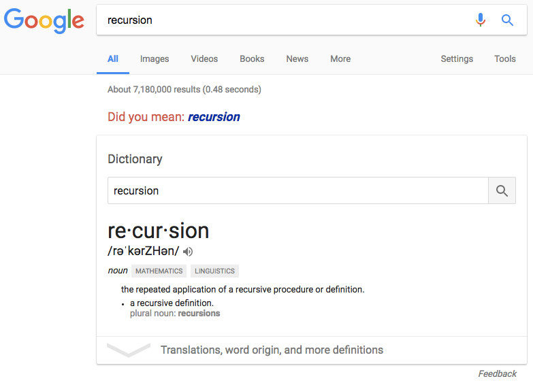
Task: Select the All results tab
Action: [113, 59]
